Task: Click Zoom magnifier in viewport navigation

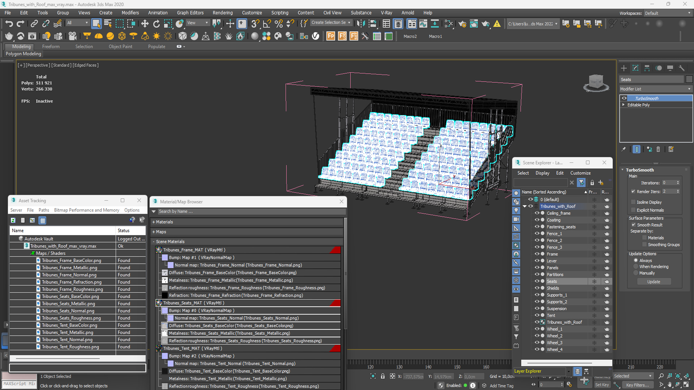Action: tap(661, 376)
